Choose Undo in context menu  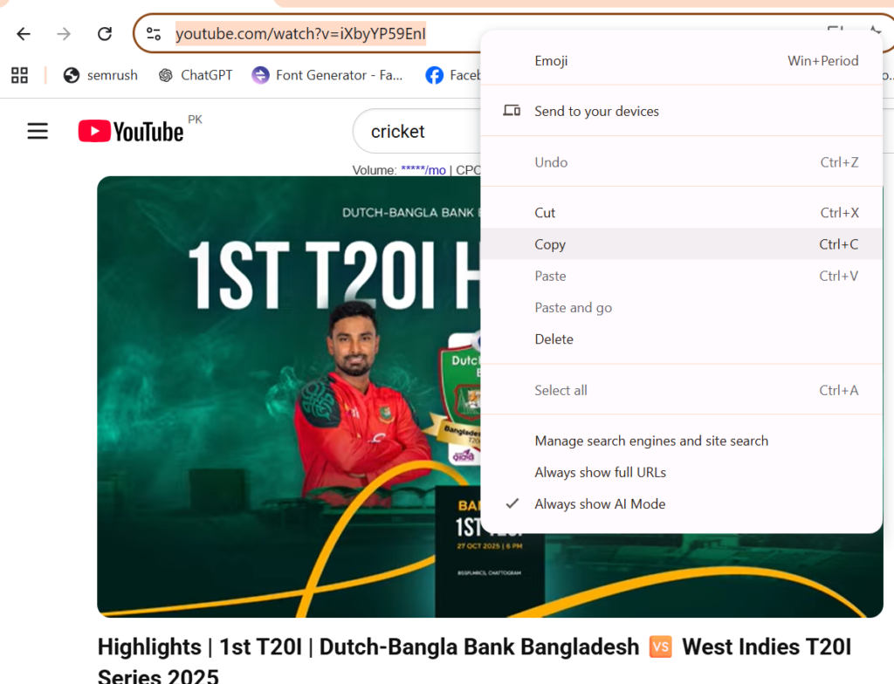[681, 162]
